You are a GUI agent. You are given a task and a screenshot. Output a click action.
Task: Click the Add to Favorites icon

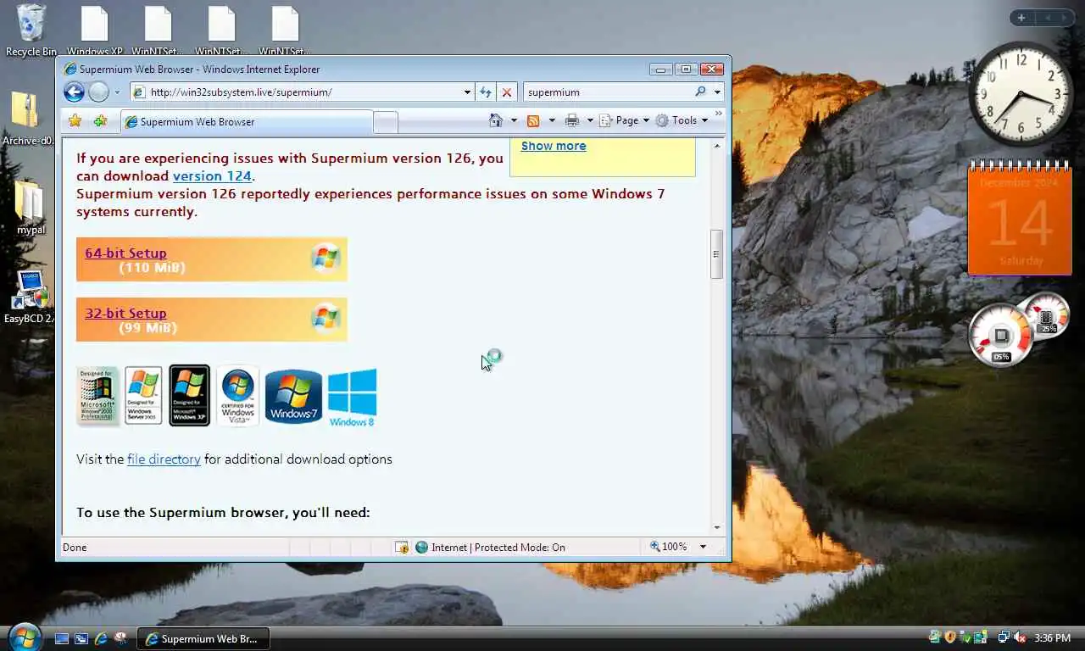pyautogui.click(x=100, y=120)
